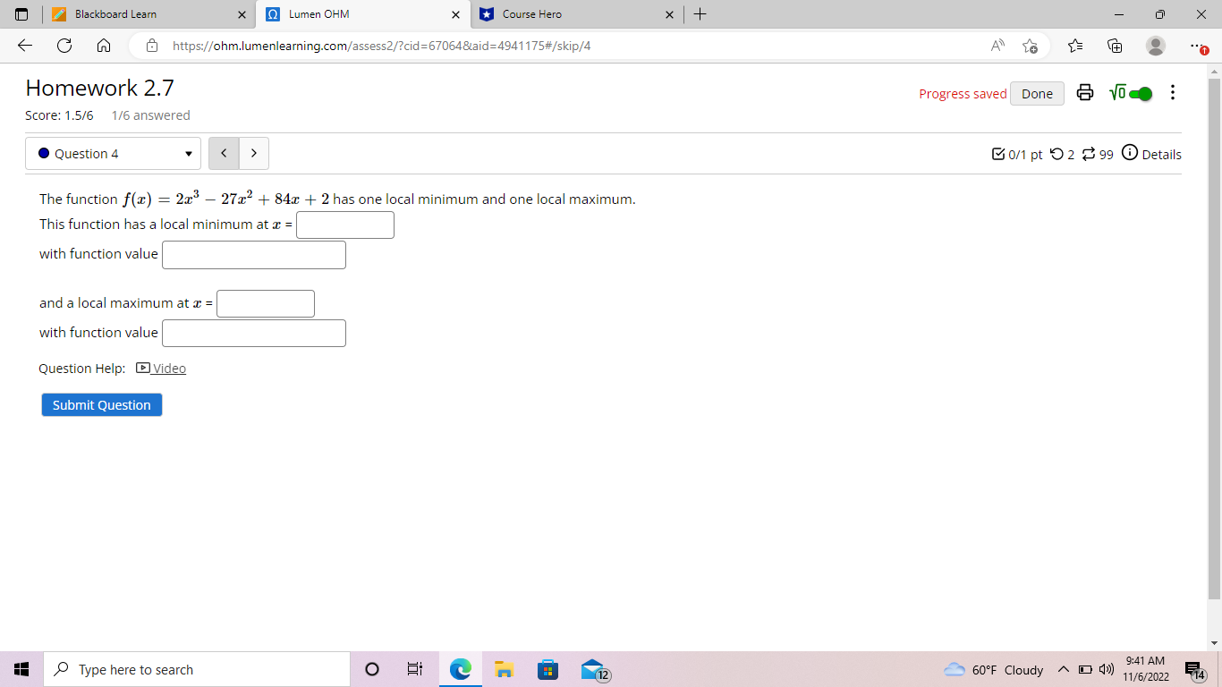Open a new browser tab
1222x687 pixels.
(700, 14)
